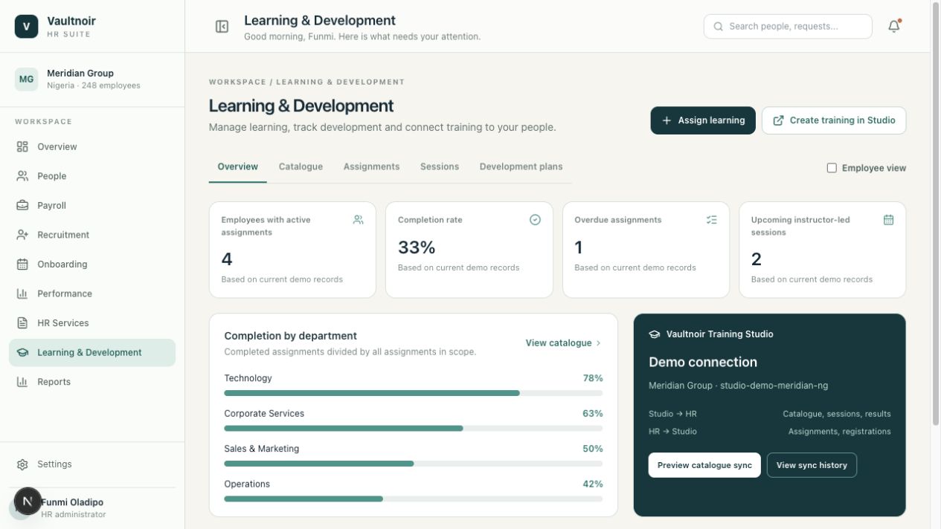Click the Technology 78% value
The height and width of the screenshot is (529, 941).
[593, 378]
